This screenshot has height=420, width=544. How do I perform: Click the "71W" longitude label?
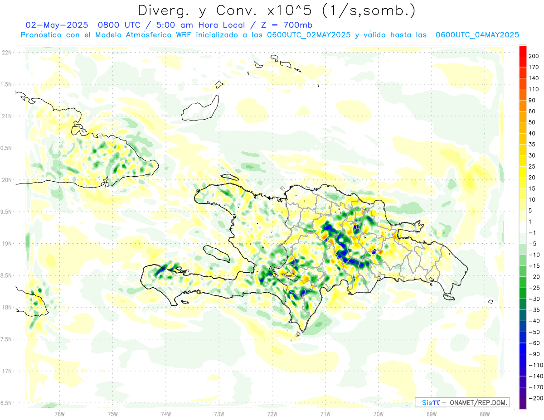click(x=325, y=414)
